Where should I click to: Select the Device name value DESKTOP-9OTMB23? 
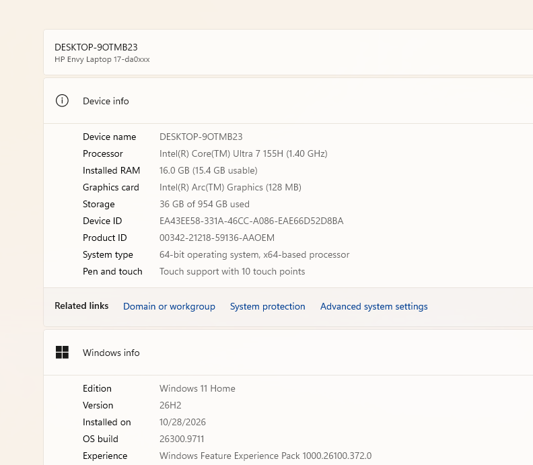201,137
